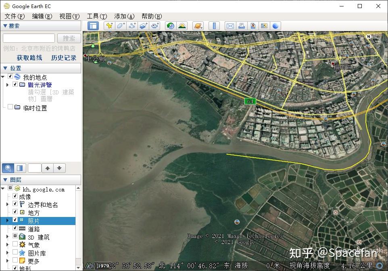This screenshot has width=388, height=271.
Task: Uncheck the 觀光遊覽 folder checkbox
Action: coord(15,84)
